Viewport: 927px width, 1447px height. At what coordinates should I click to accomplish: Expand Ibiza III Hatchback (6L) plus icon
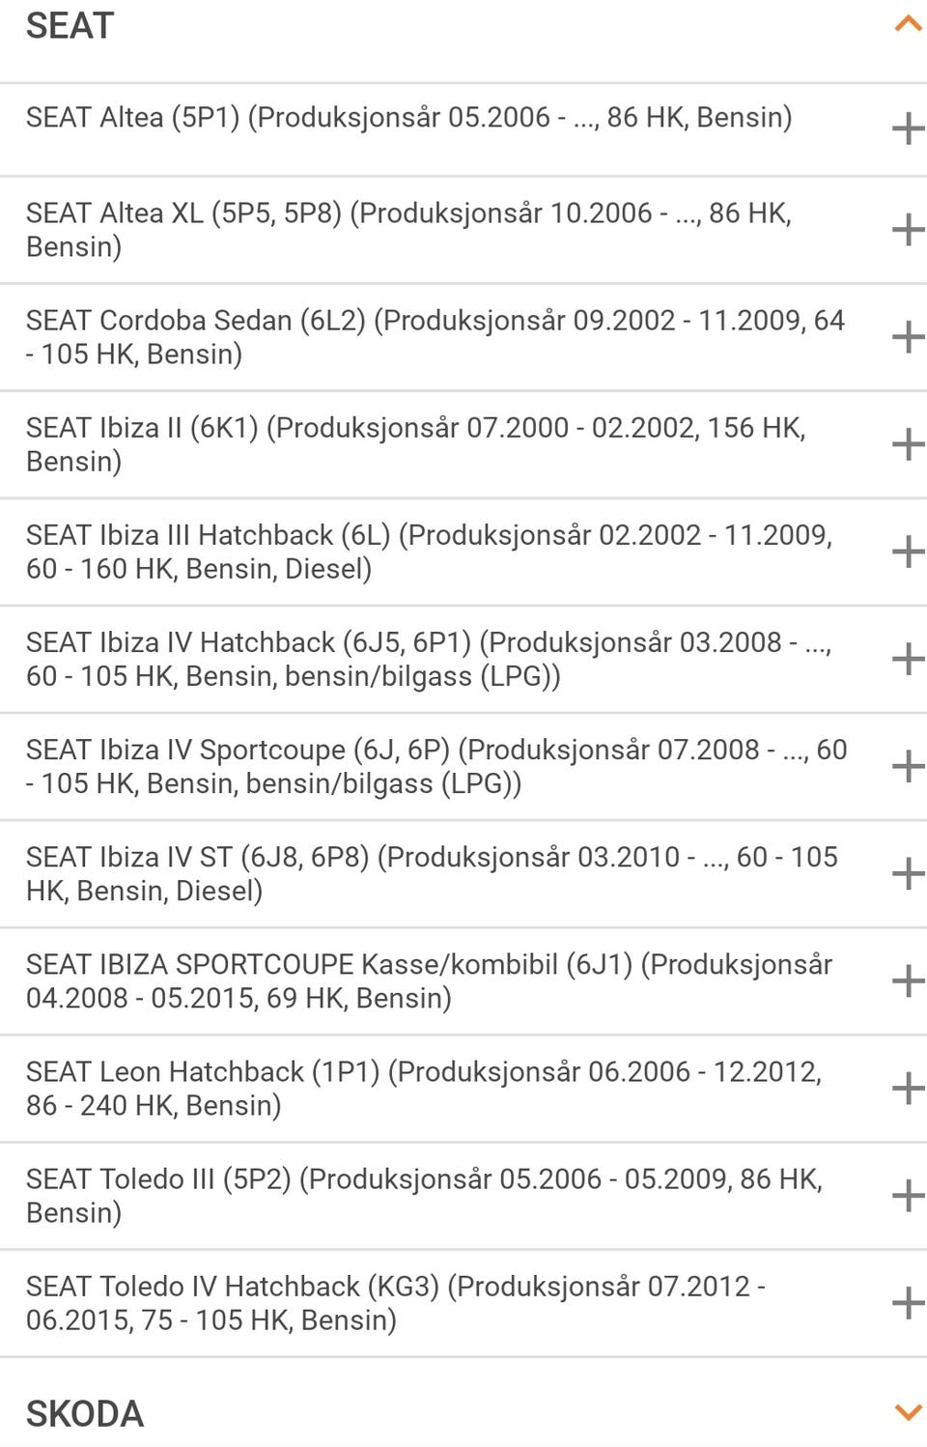click(907, 552)
